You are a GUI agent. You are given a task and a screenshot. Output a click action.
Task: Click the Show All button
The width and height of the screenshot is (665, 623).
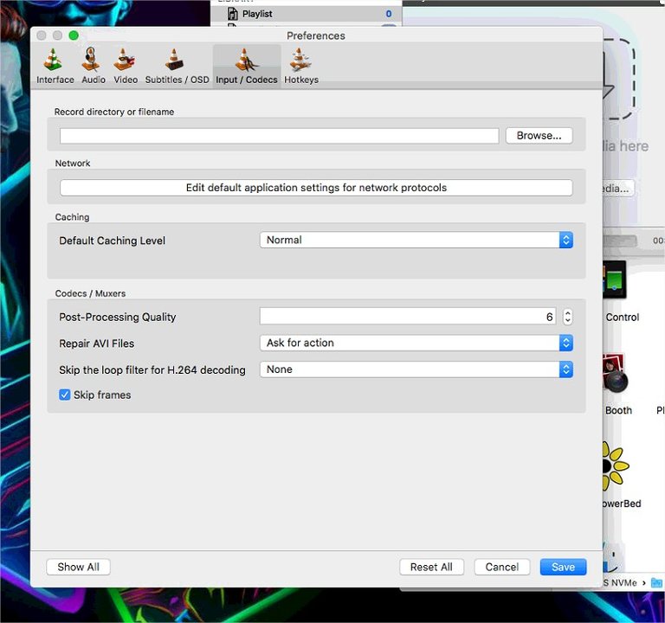coord(78,567)
